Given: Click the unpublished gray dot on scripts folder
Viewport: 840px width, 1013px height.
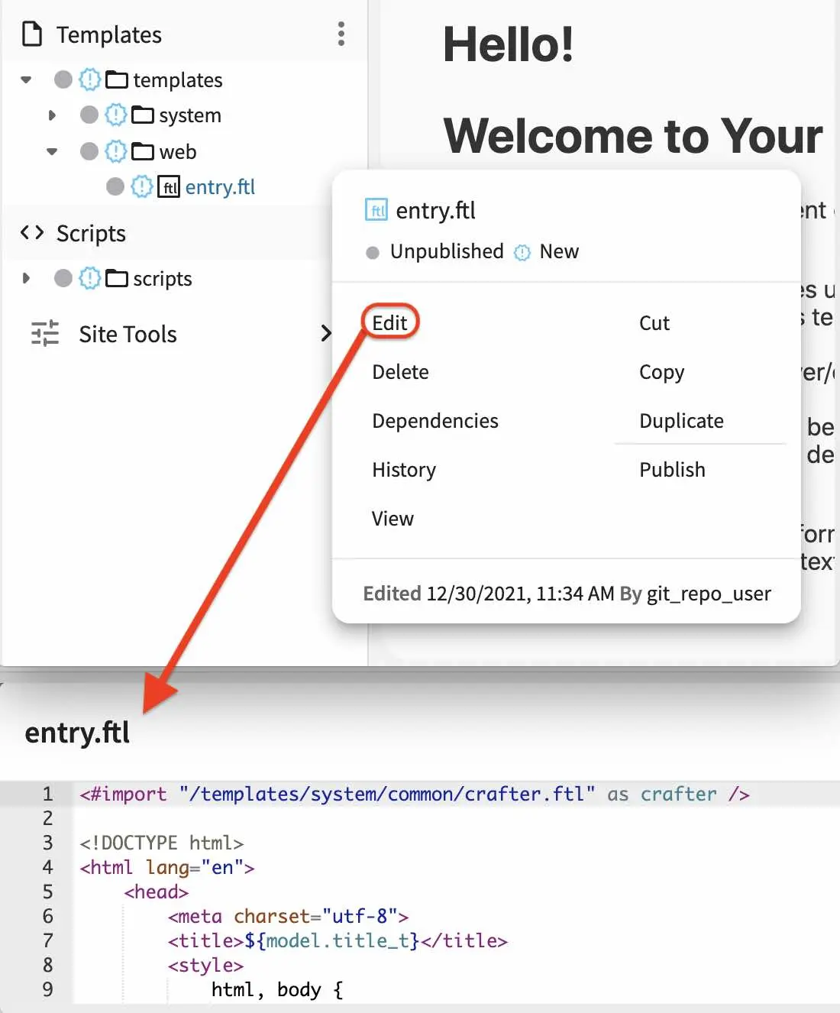Looking at the screenshot, I should 63,278.
